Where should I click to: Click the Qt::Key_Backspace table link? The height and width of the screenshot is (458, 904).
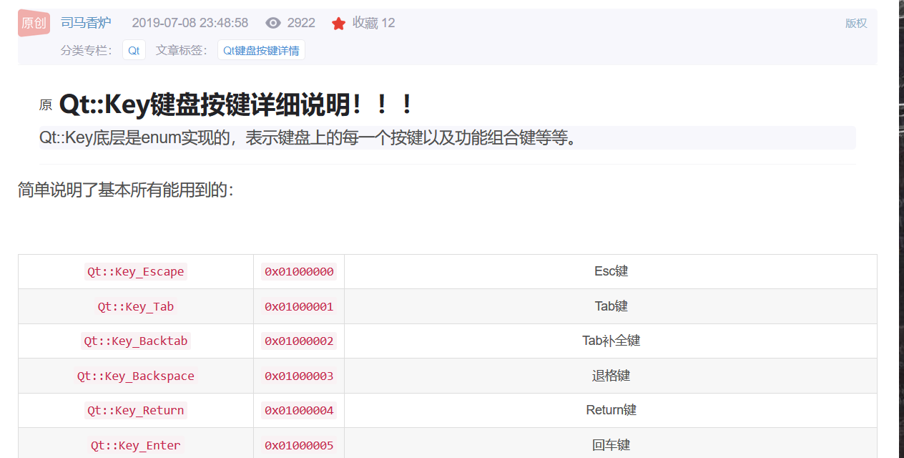coord(136,375)
